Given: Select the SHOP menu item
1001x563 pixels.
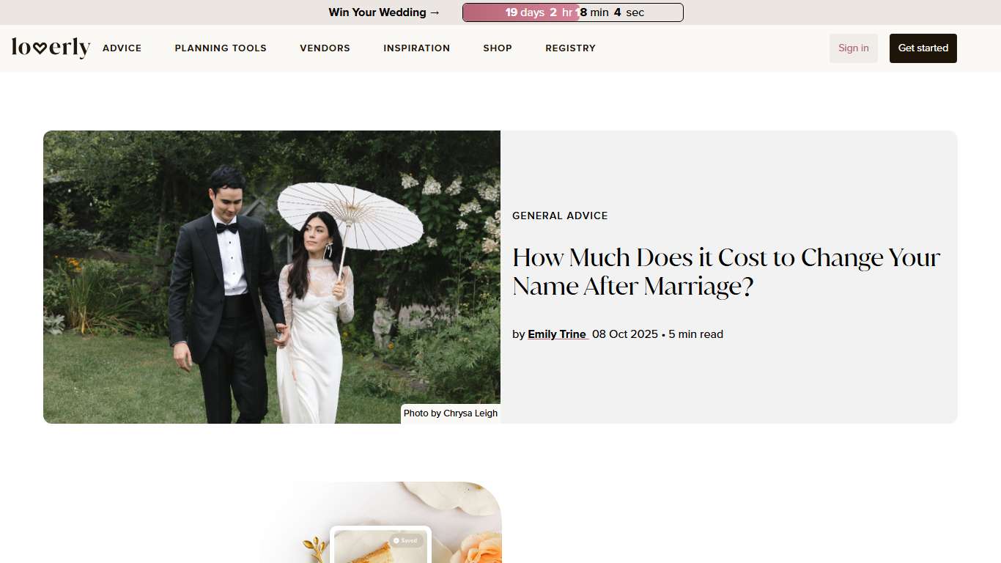Looking at the screenshot, I should pos(498,48).
